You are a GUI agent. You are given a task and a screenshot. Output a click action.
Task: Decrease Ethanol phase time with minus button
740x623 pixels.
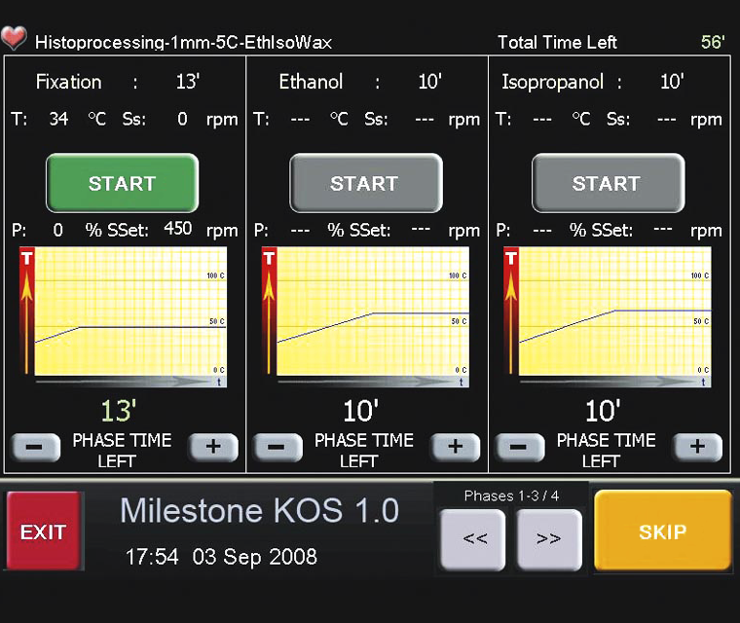click(278, 448)
